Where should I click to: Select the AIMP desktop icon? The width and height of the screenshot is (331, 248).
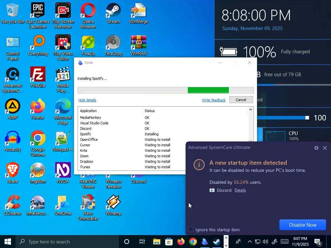pyautogui.click(x=13, y=109)
